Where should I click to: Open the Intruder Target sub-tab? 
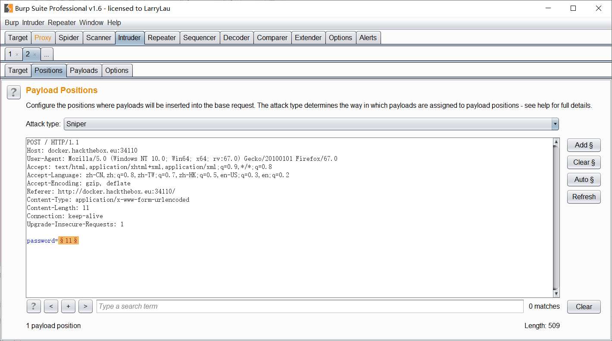click(x=18, y=70)
